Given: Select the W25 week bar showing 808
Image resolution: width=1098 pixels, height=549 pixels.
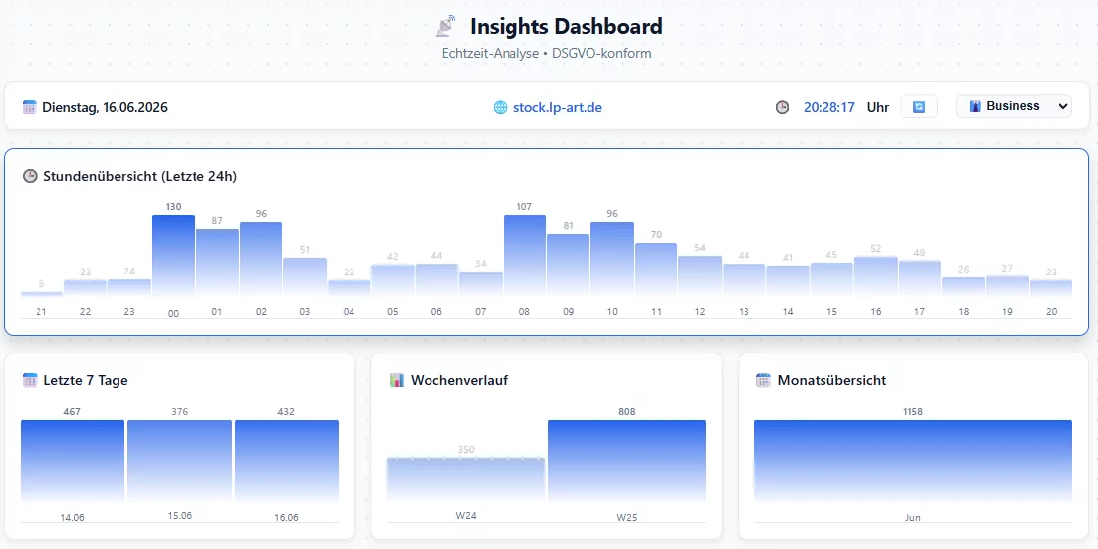Looking at the screenshot, I should (x=627, y=461).
